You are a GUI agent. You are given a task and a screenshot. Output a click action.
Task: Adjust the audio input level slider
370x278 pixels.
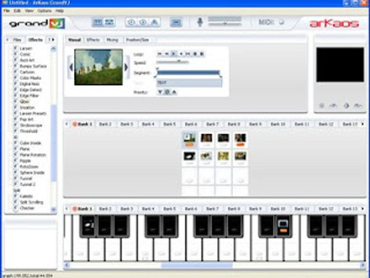click(x=225, y=24)
